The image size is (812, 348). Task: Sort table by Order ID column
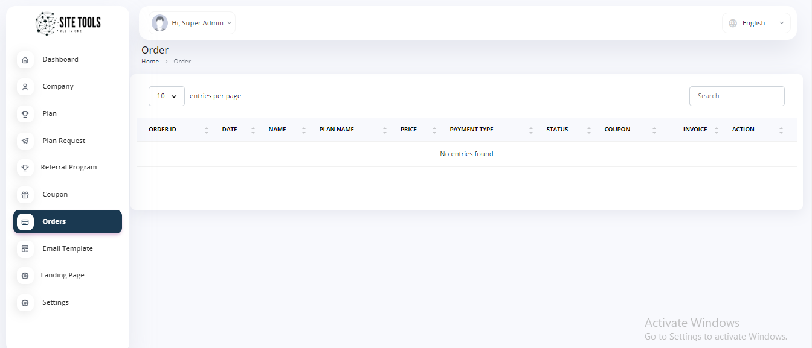click(163, 130)
